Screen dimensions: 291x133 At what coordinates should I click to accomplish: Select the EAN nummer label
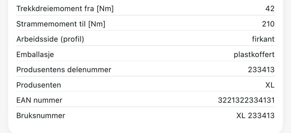pyautogui.click(x=39, y=100)
